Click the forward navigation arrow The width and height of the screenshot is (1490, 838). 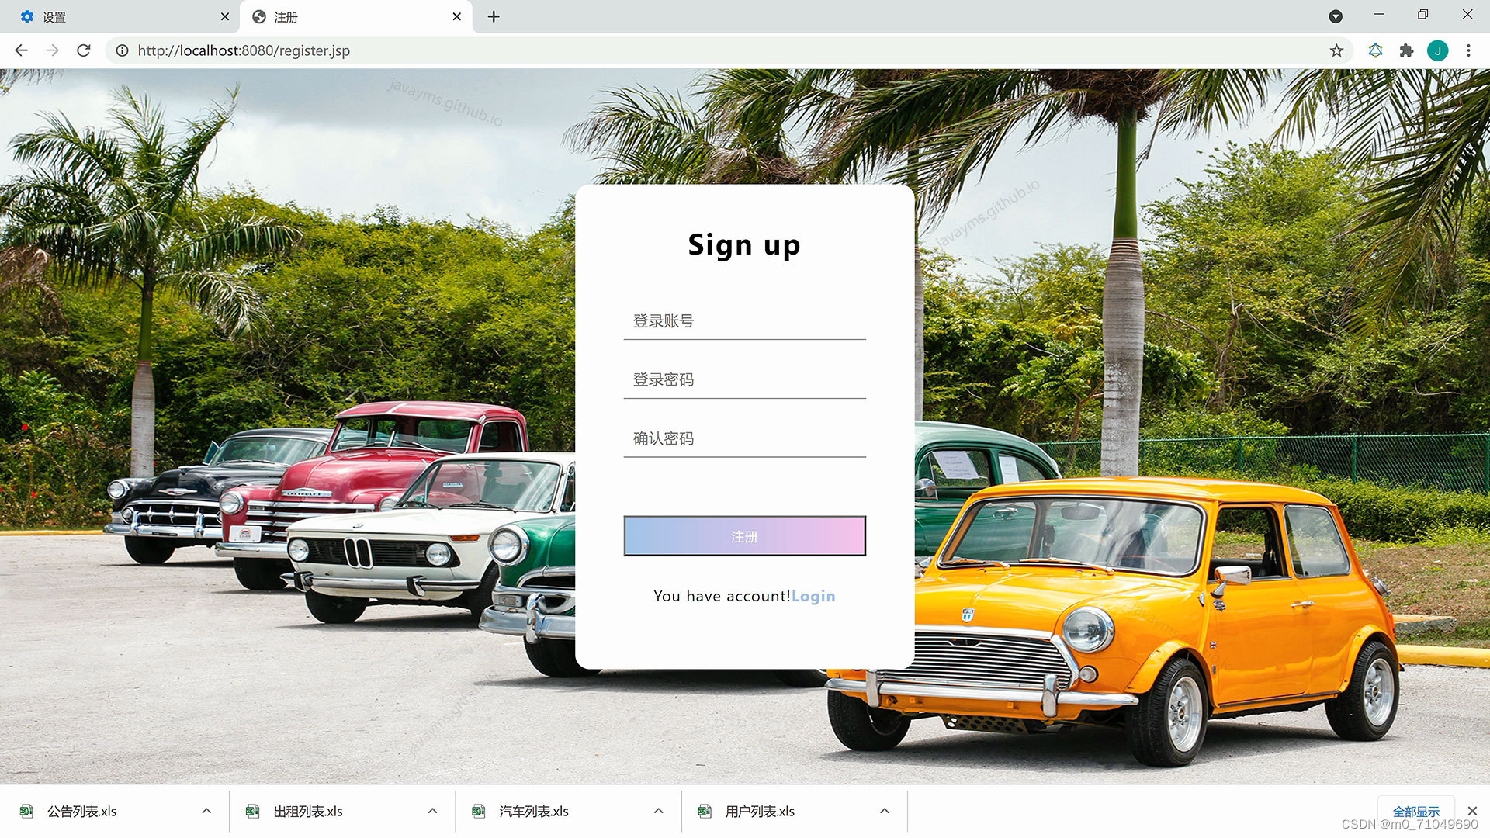click(52, 50)
